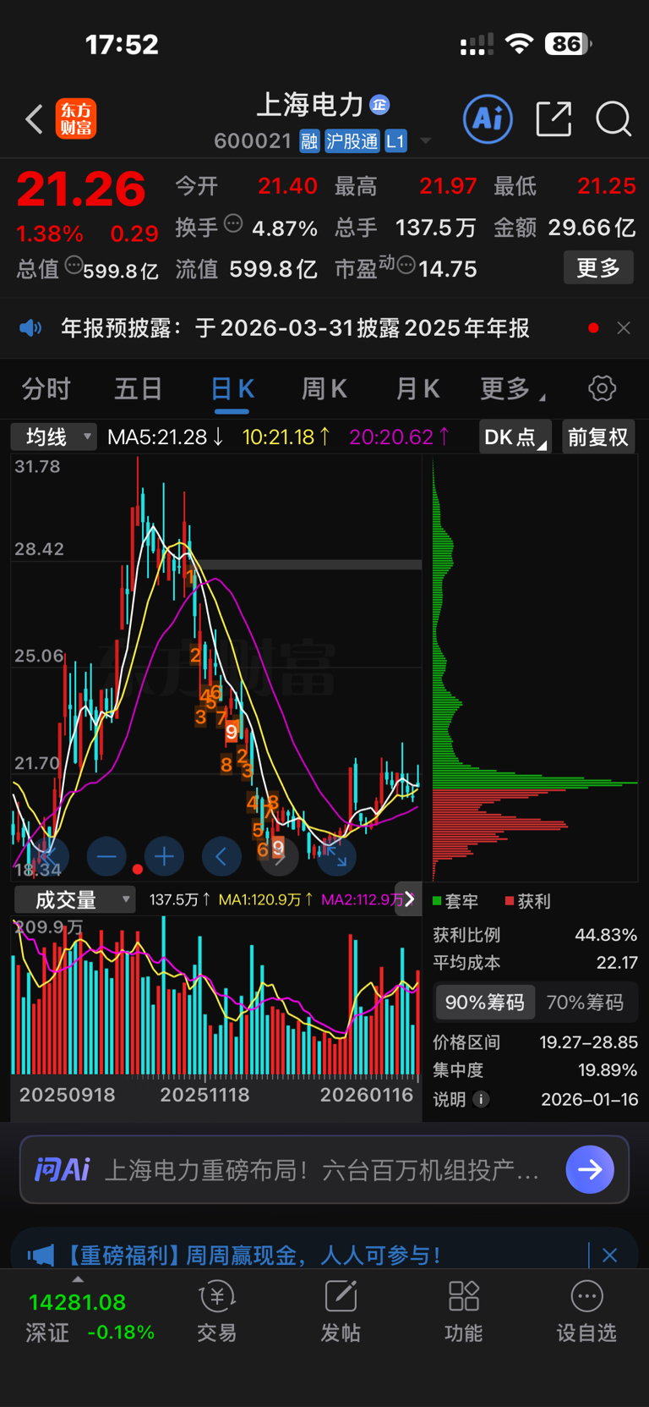The width and height of the screenshot is (649, 1407).
Task: Switch to the 月K tab
Action: (417, 389)
